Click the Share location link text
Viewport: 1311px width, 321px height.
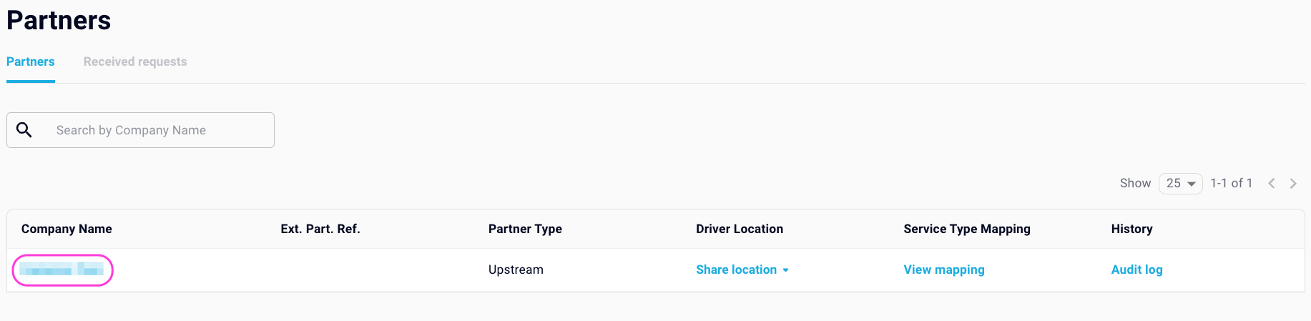click(736, 270)
